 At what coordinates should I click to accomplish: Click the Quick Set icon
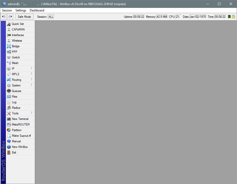9,24
